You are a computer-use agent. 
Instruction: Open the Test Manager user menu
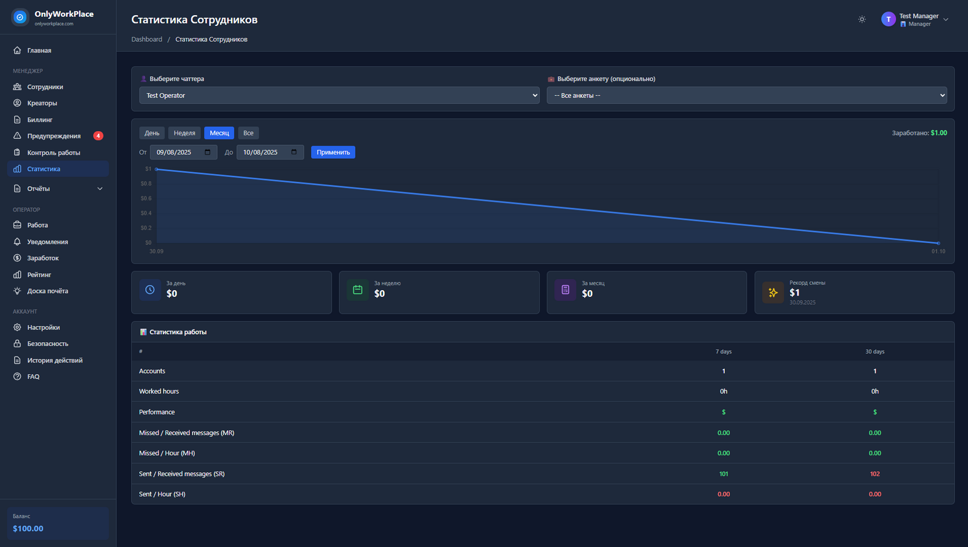pyautogui.click(x=915, y=19)
